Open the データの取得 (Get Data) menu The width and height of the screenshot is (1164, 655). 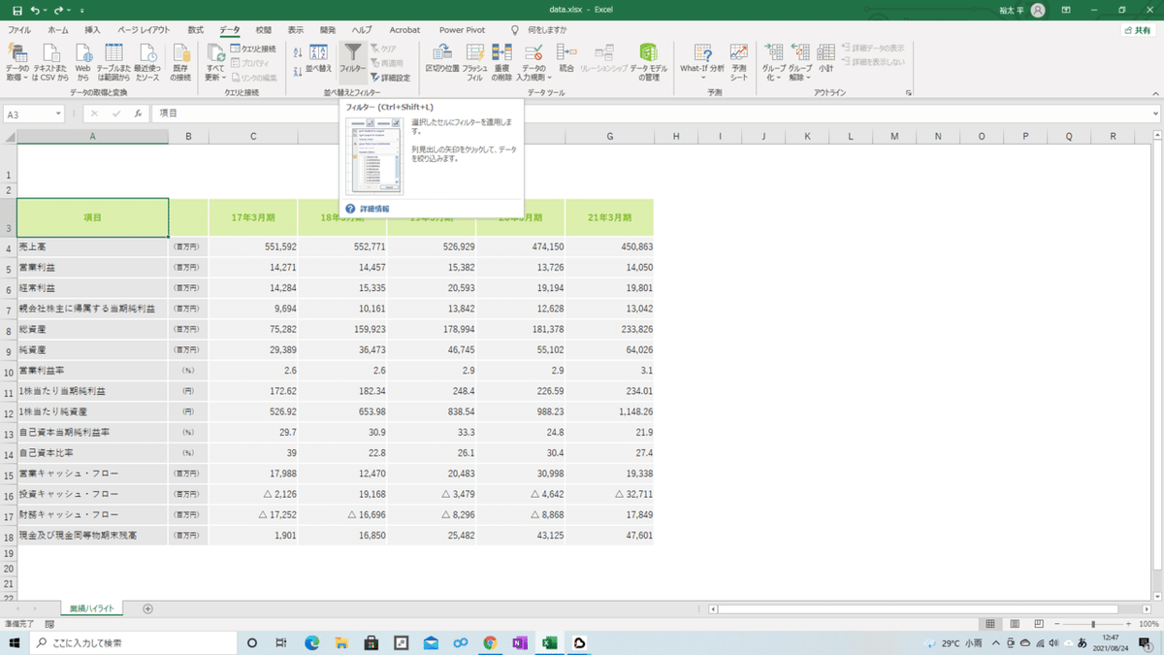[17, 62]
